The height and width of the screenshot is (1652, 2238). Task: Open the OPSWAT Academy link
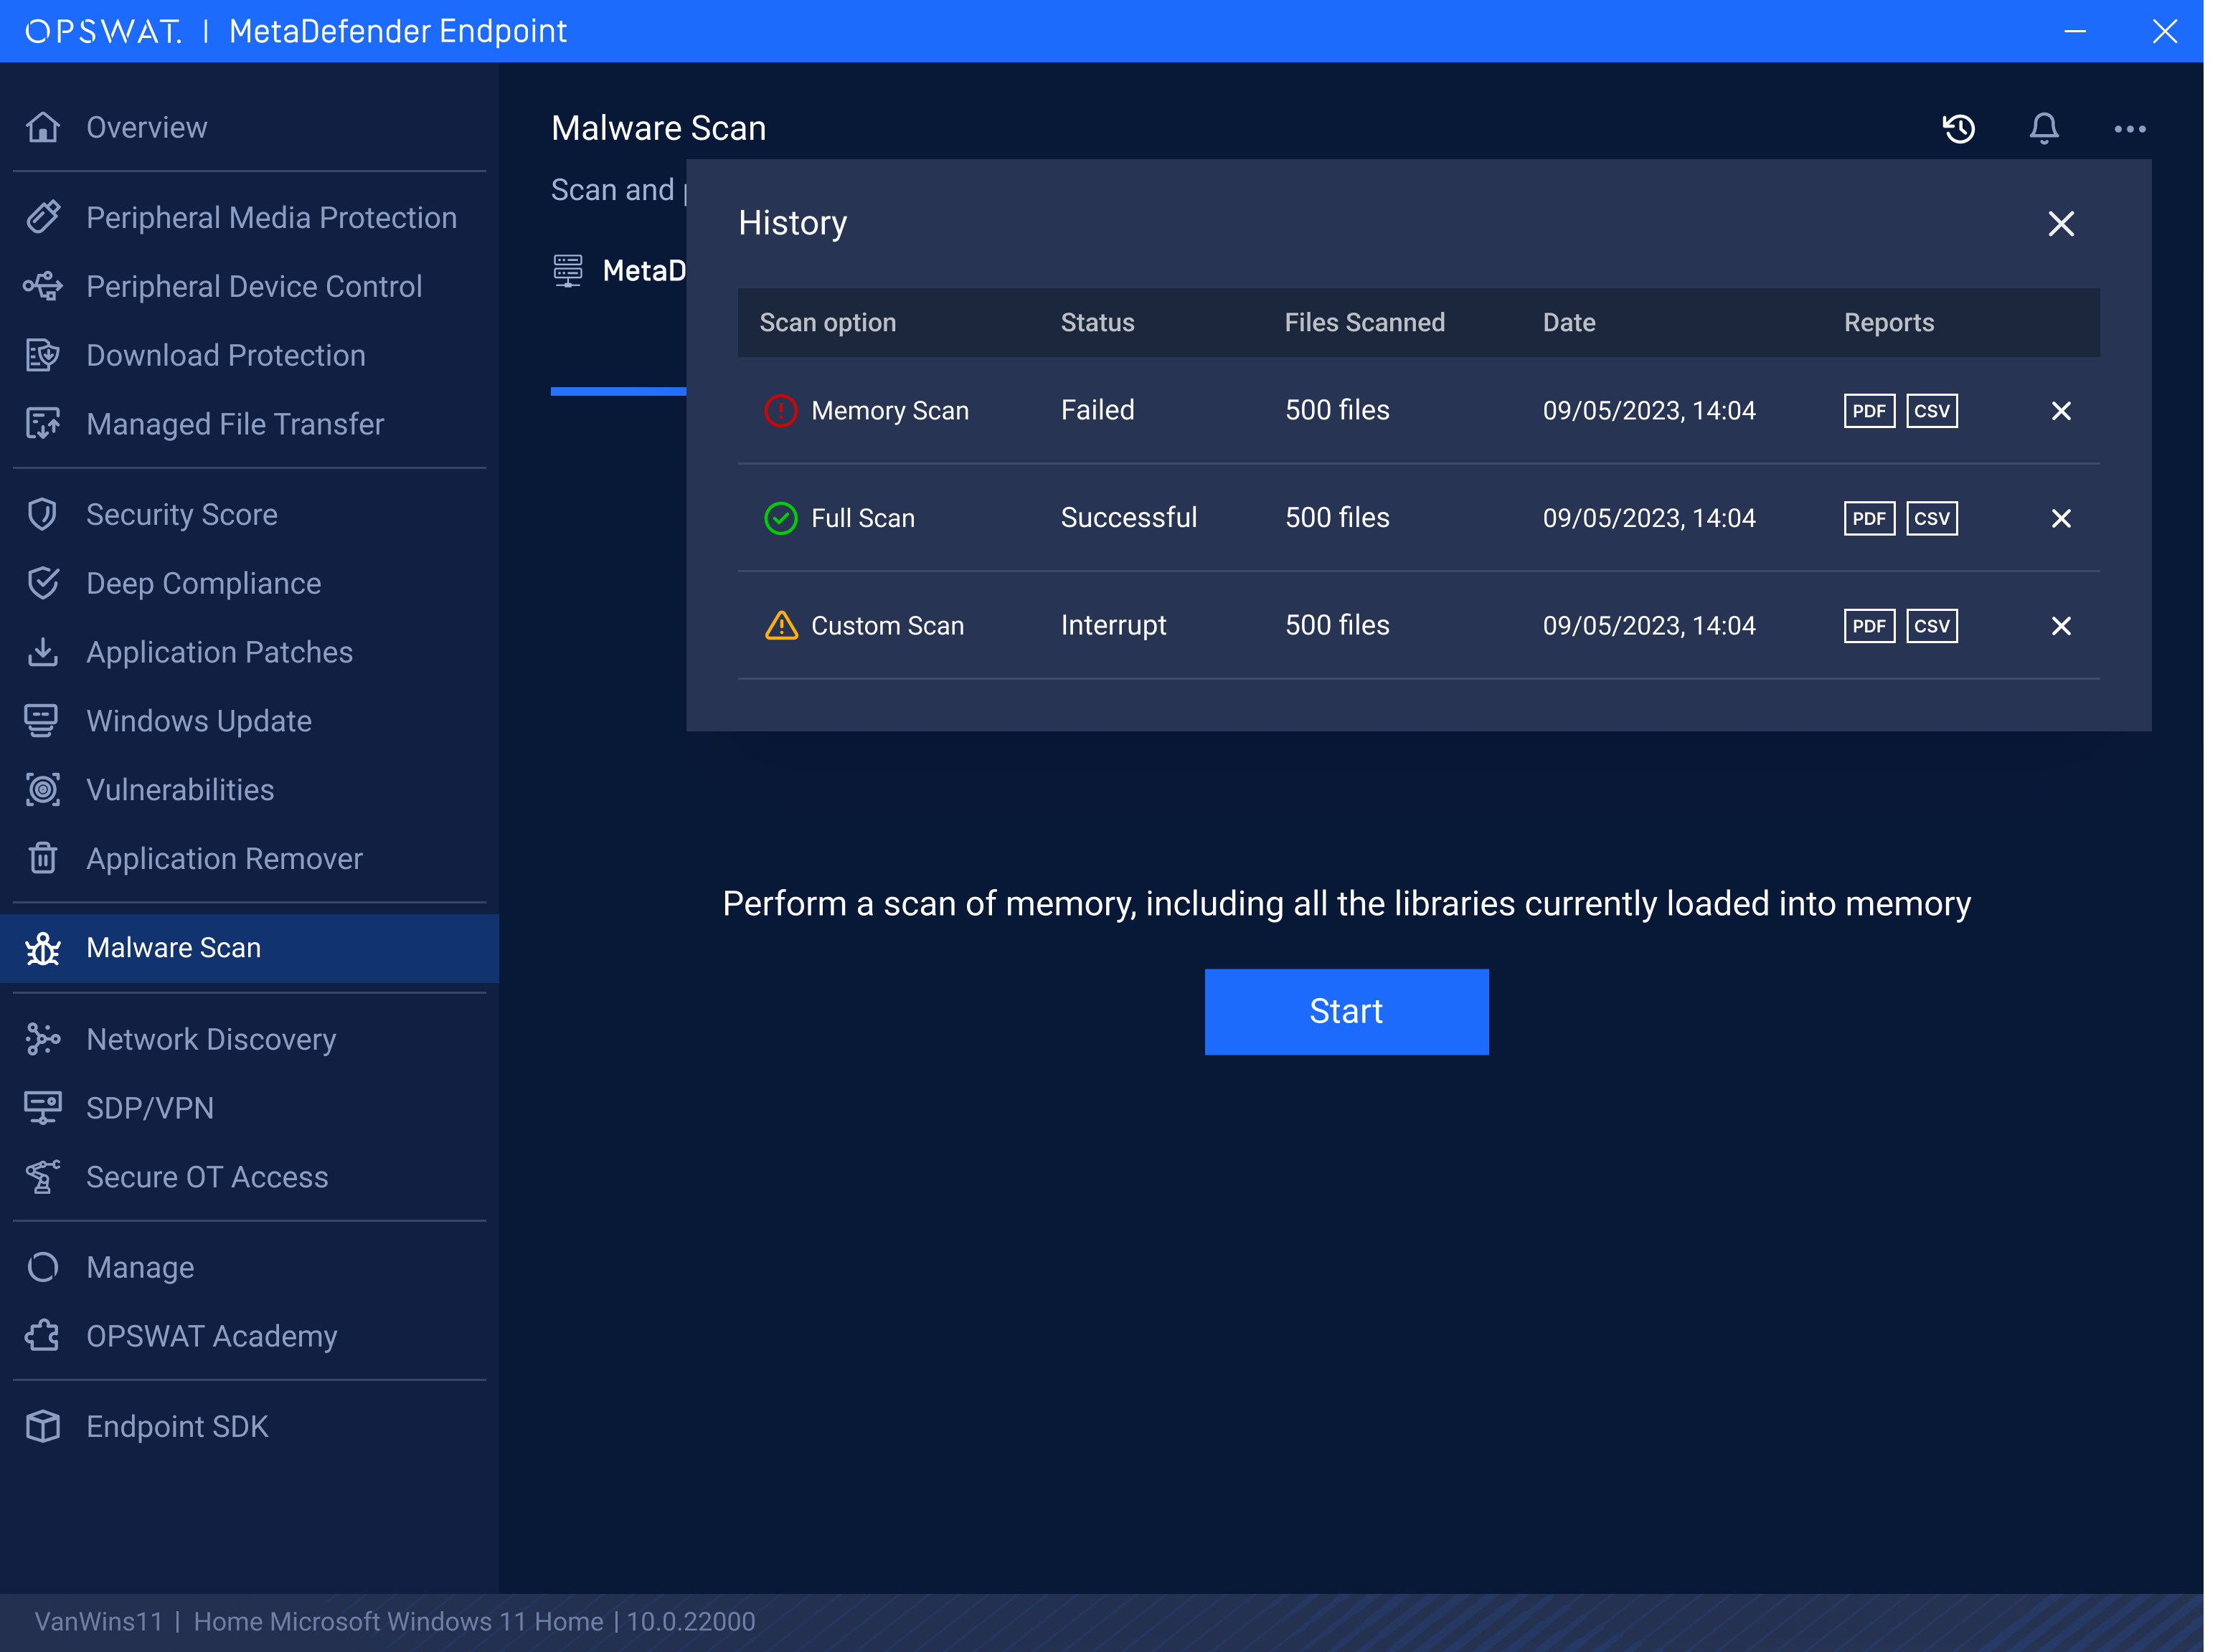coord(211,1336)
